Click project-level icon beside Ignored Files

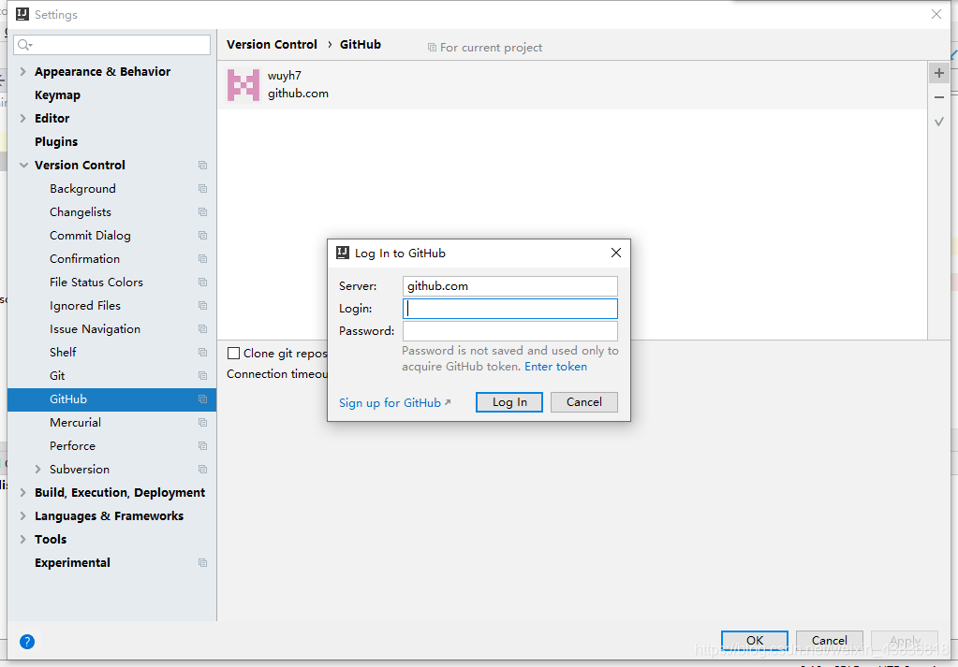click(203, 306)
